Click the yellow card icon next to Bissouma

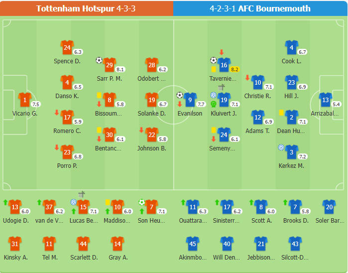[99, 95]
